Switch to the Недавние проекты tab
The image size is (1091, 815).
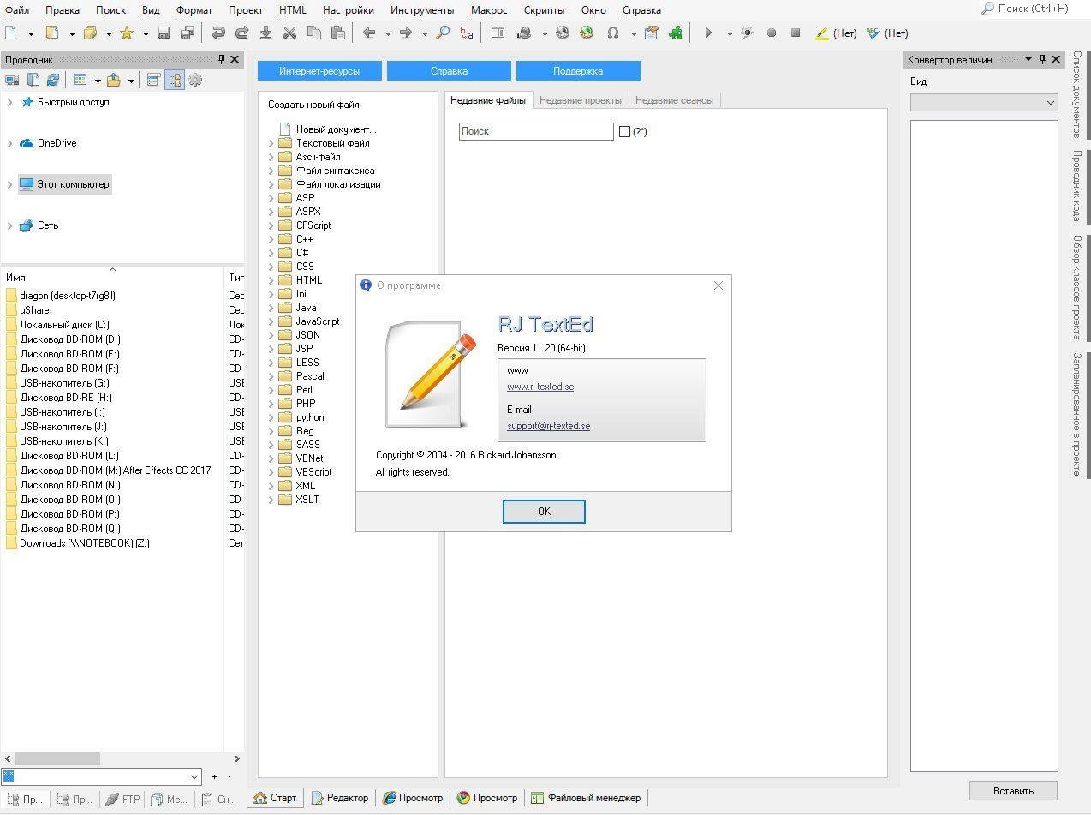coord(581,100)
